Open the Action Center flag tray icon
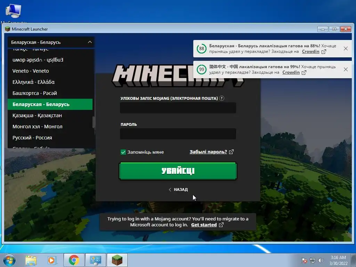This screenshot has width=356, height=267. [x=304, y=260]
